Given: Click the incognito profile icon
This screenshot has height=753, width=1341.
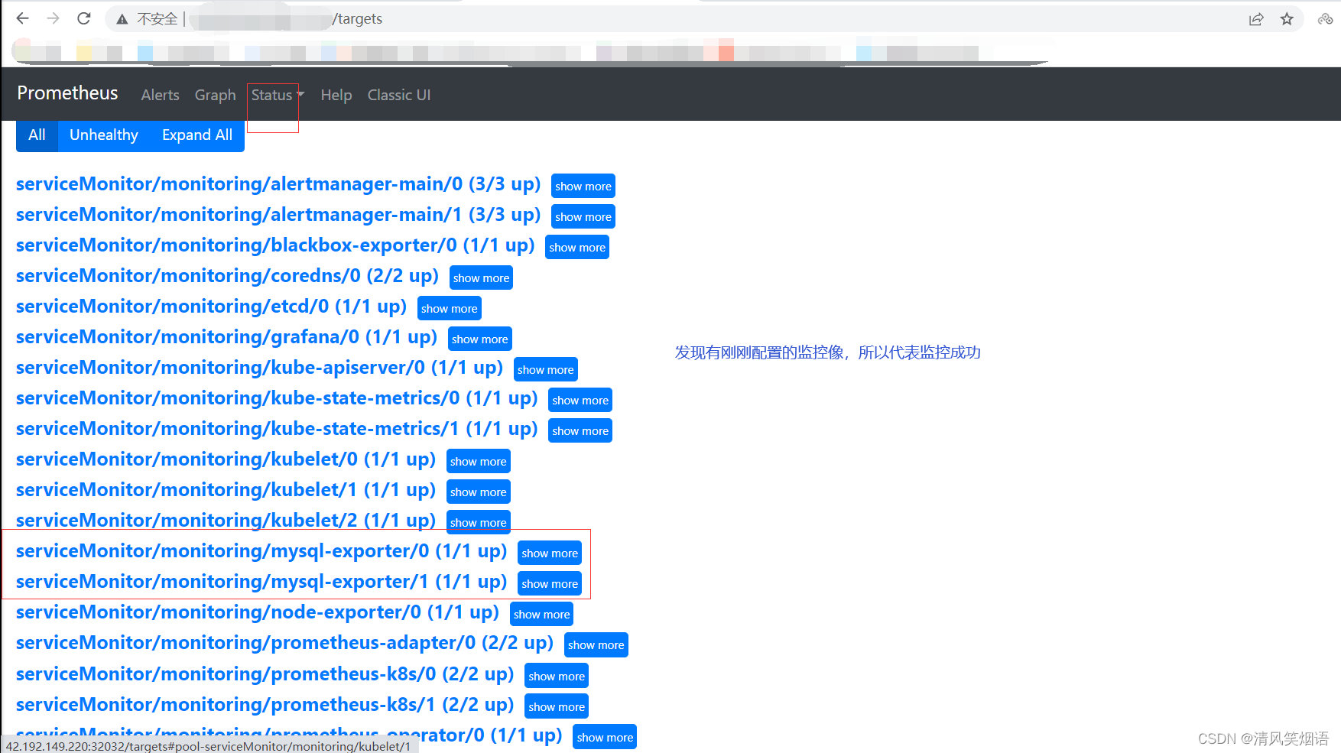Looking at the screenshot, I should 1325,19.
